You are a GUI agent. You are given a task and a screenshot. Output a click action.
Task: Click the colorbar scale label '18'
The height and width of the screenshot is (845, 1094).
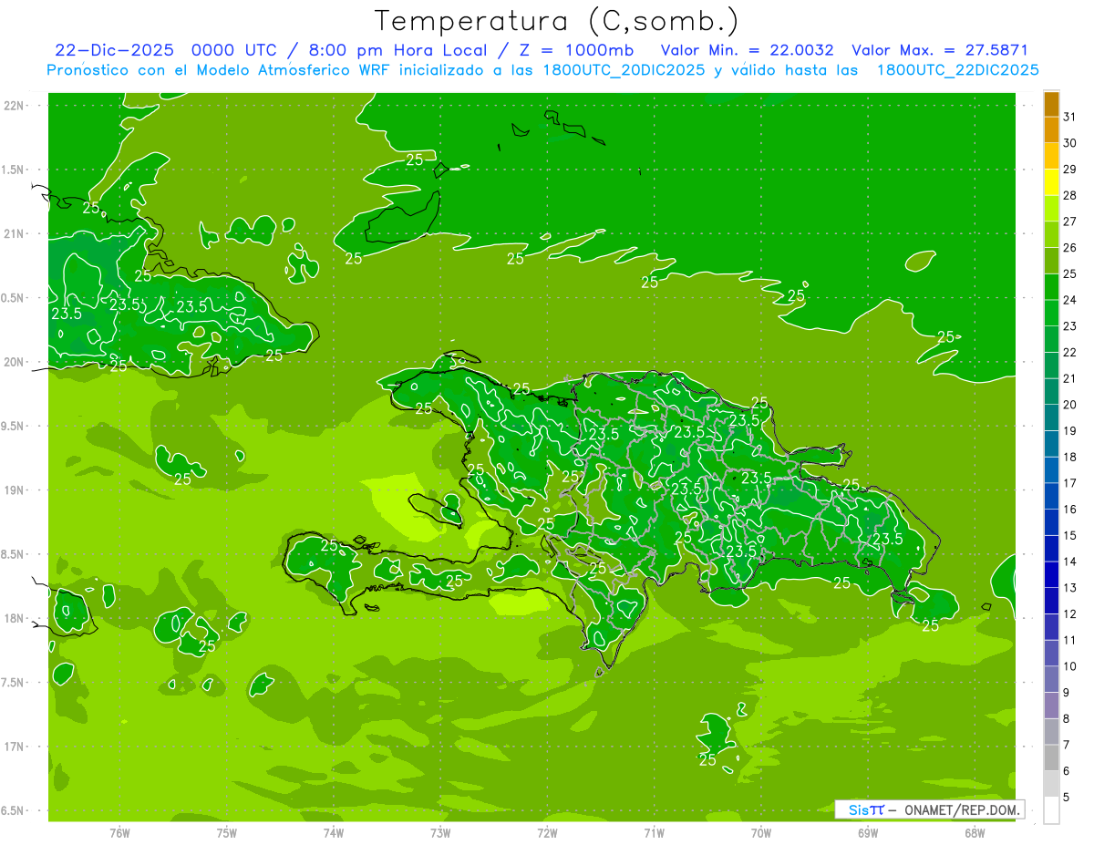1069,457
